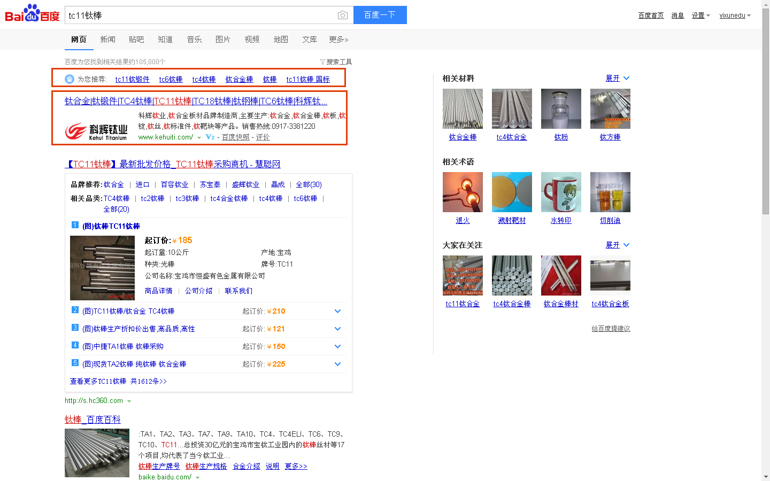Open the yixunedu account dropdown
The image size is (770, 481).
(735, 15)
